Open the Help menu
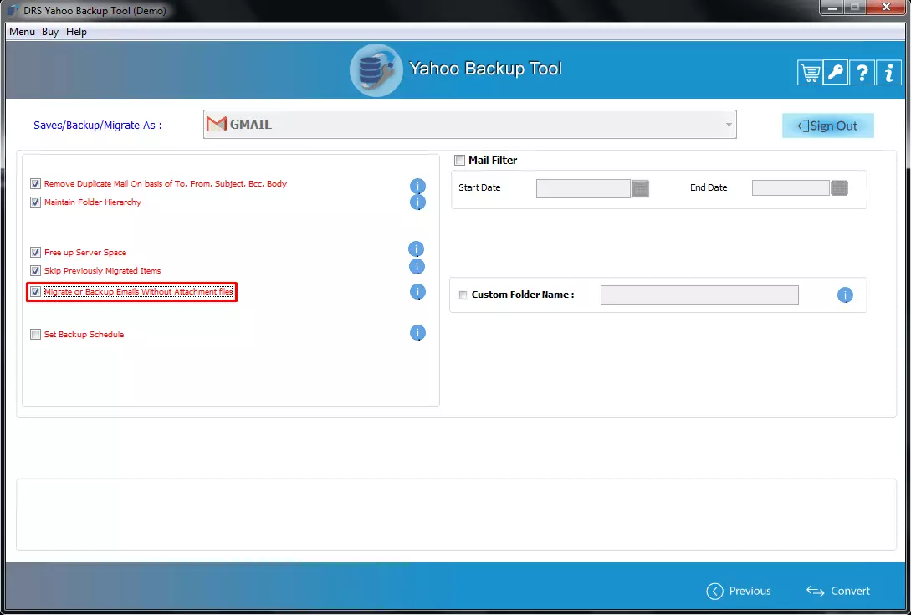Image resolution: width=911 pixels, height=615 pixels. (x=76, y=32)
